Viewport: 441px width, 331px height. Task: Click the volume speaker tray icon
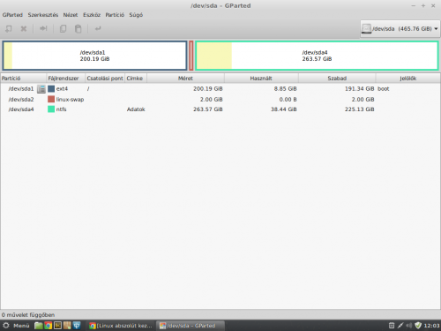[408, 326]
